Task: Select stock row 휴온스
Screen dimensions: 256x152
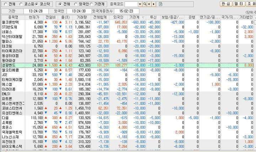Action: tap(127, 127)
